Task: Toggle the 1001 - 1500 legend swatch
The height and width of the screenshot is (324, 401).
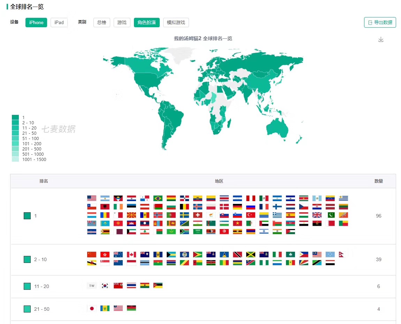Action: [15, 160]
